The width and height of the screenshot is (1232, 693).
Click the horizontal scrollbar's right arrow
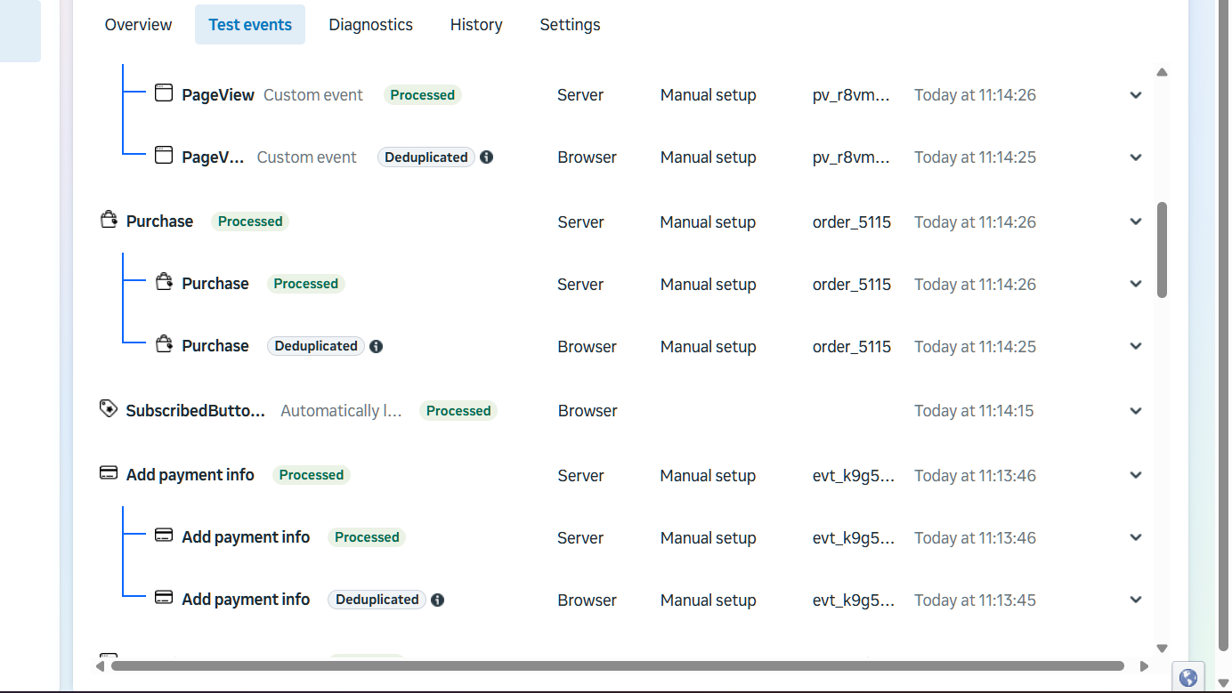(x=1144, y=665)
